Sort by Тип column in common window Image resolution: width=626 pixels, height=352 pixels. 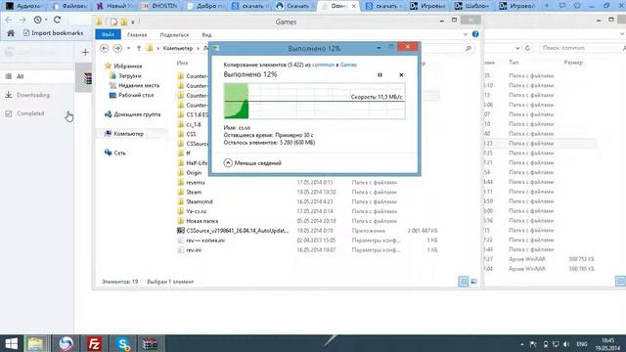click(514, 63)
